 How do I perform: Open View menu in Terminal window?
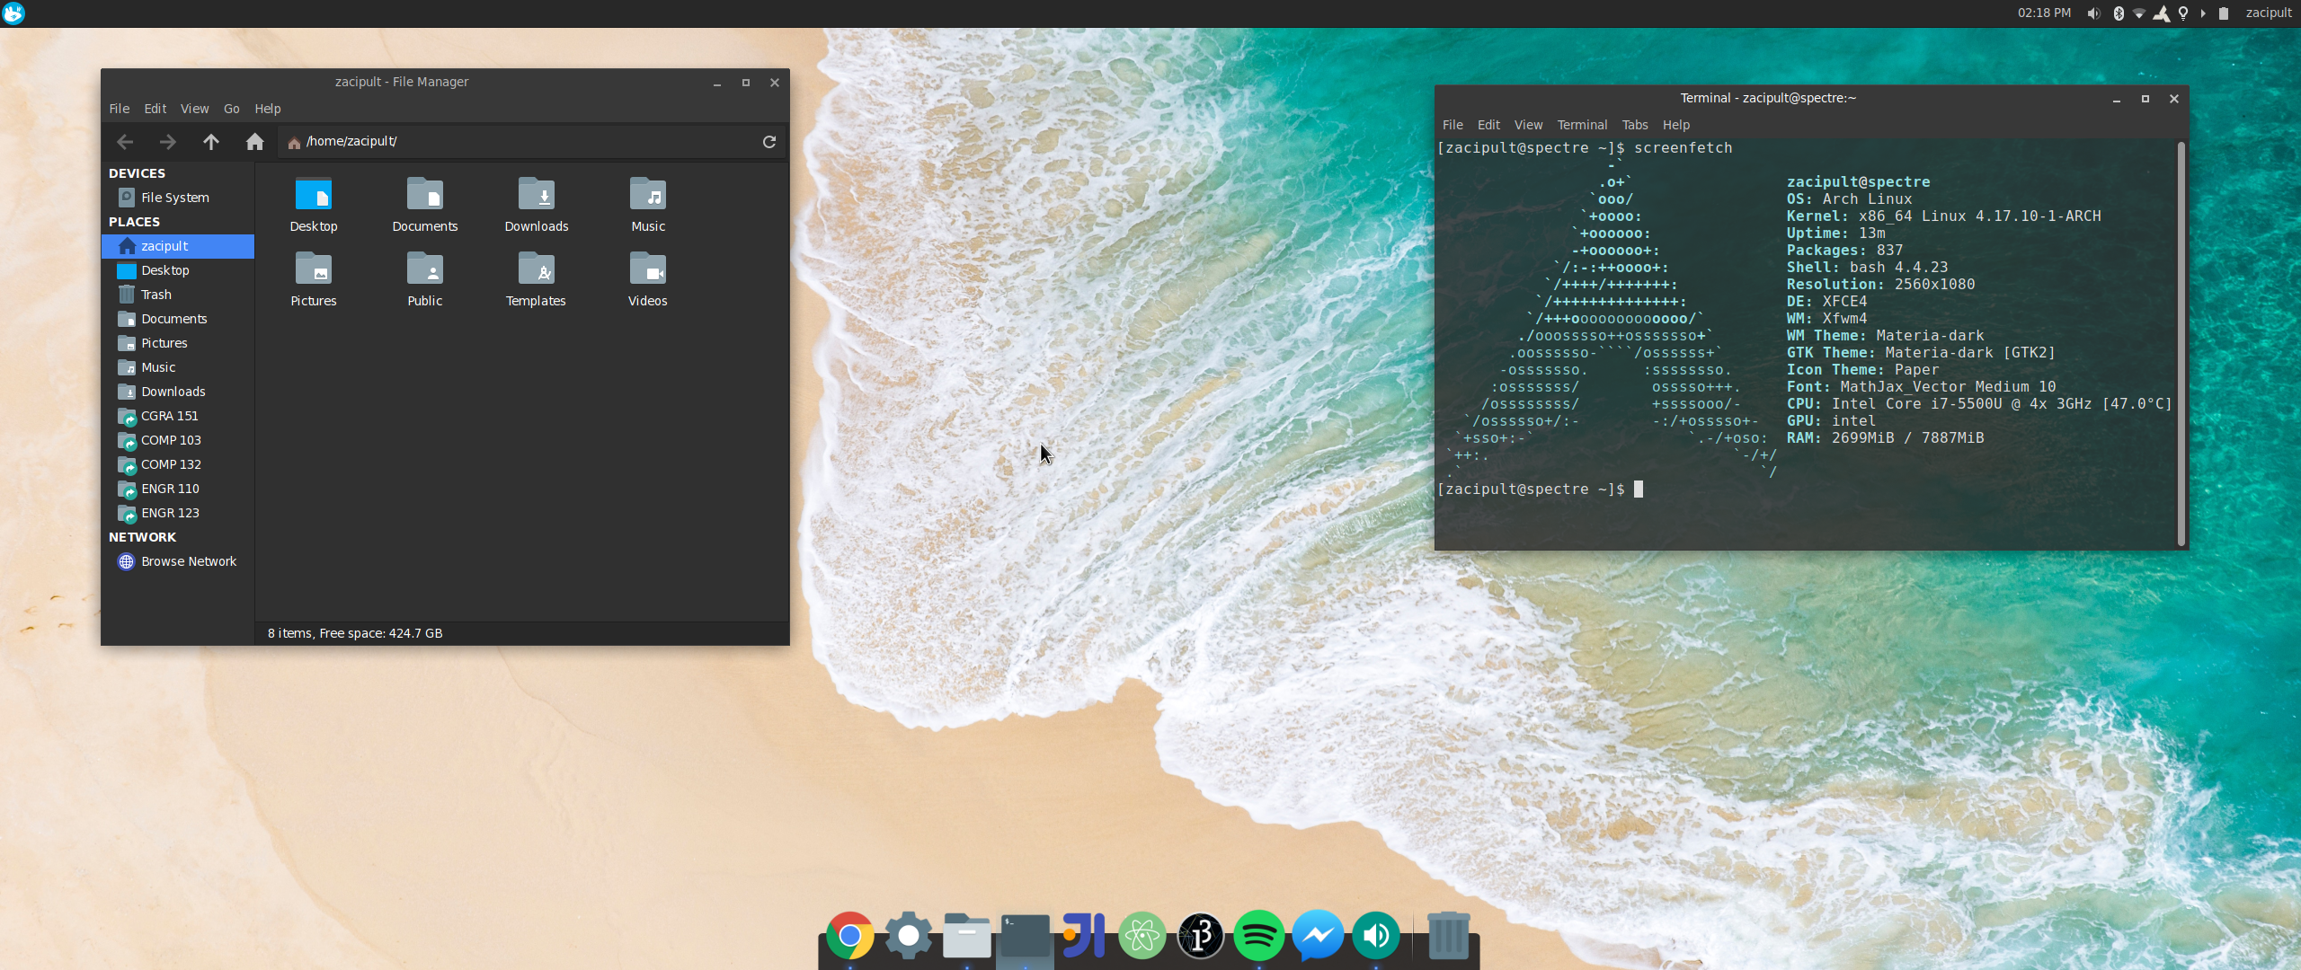click(x=1528, y=125)
